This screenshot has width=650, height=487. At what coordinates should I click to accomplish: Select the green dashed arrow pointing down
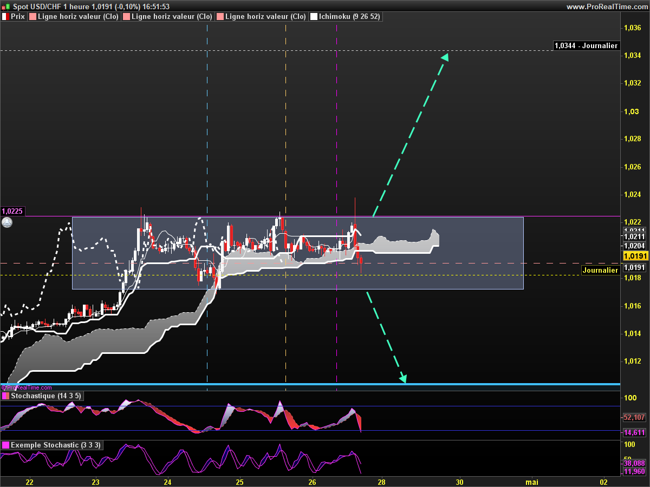click(386, 337)
